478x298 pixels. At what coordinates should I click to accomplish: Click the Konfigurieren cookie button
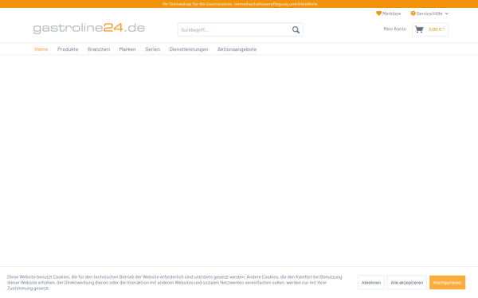point(447,282)
